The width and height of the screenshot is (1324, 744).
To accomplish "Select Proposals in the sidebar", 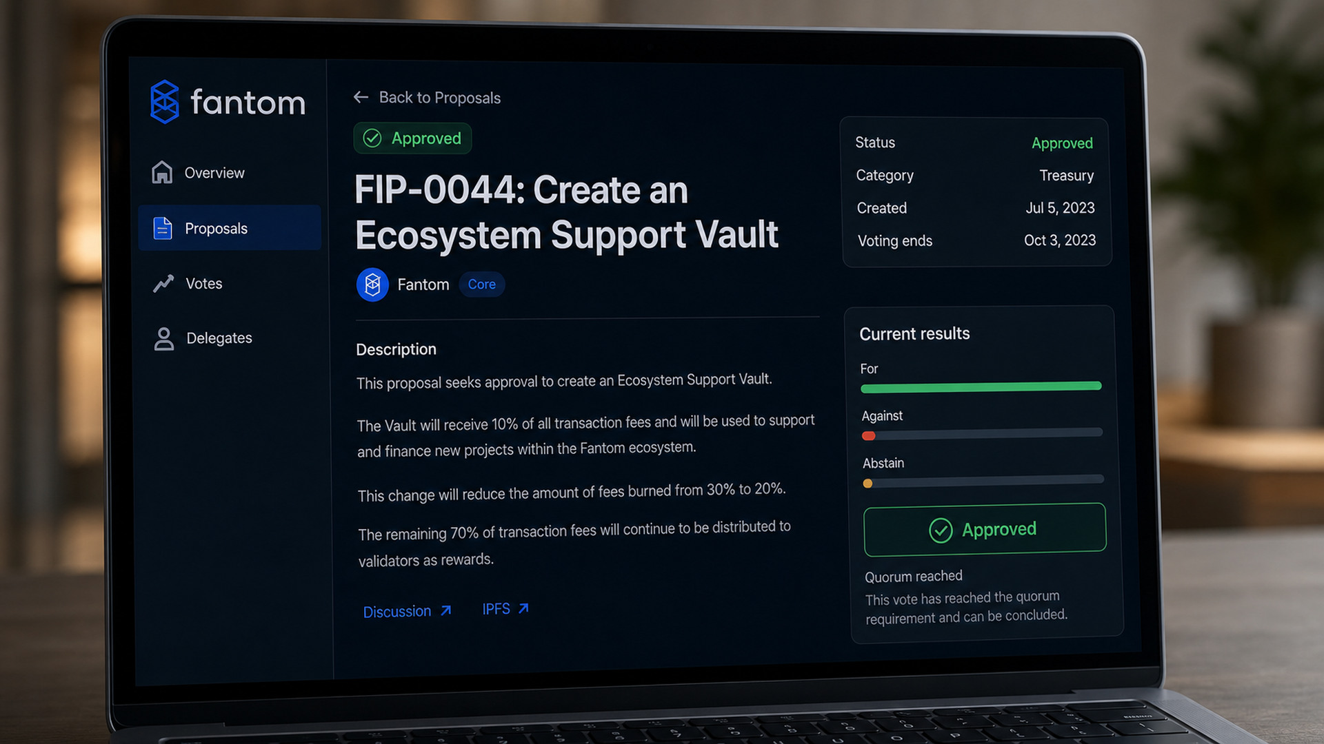I will (230, 228).
